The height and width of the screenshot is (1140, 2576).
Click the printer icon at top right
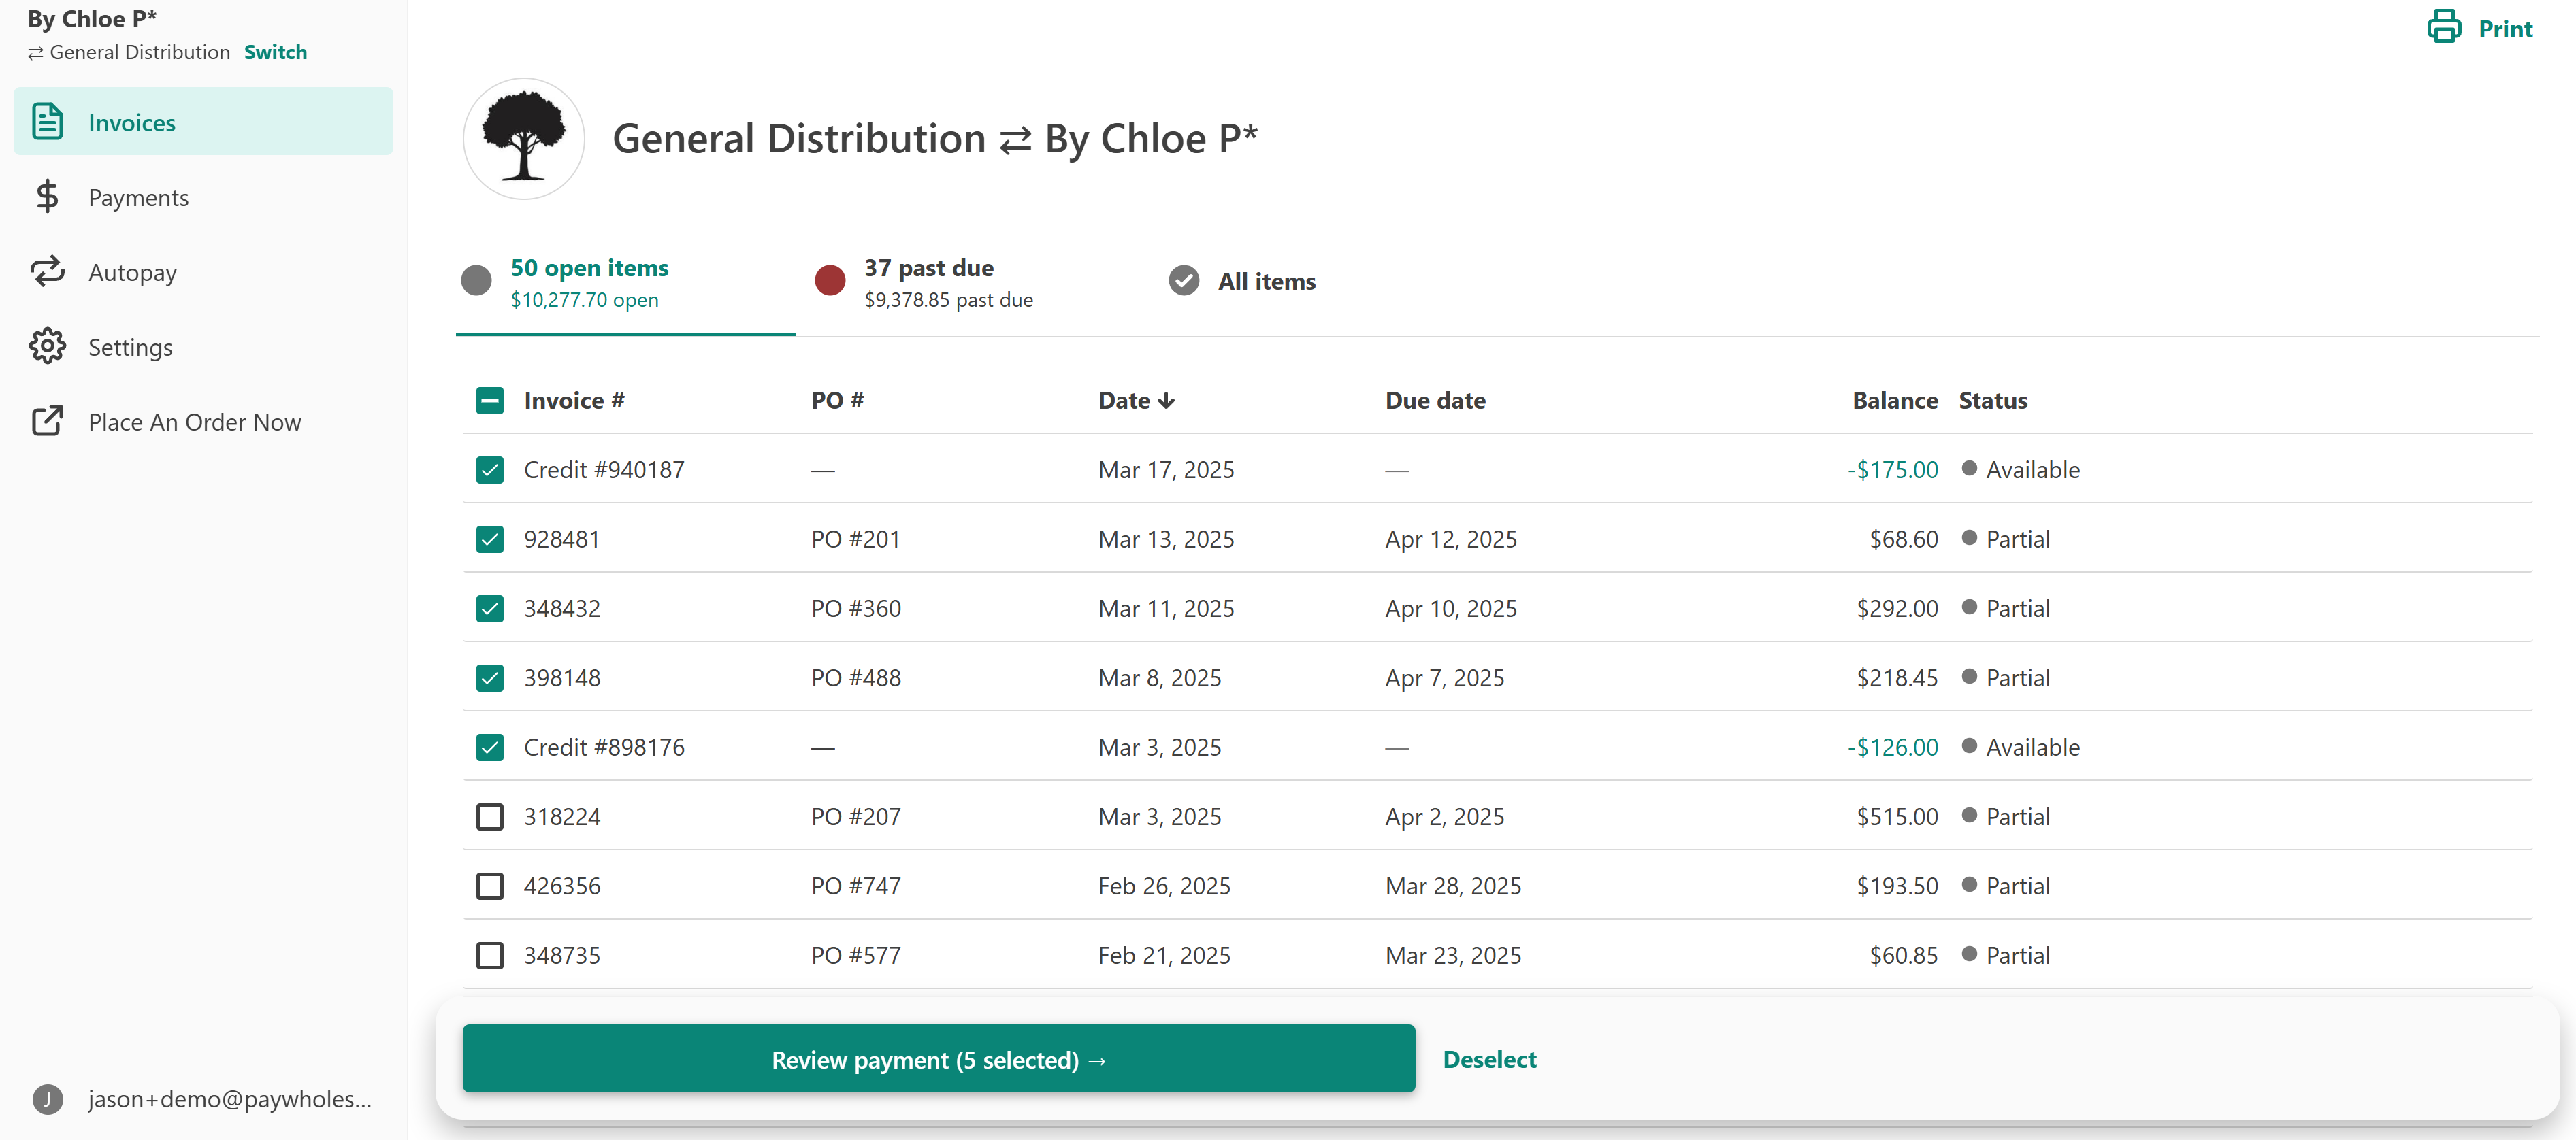(x=2444, y=27)
